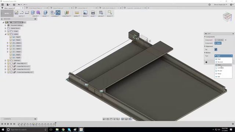Image resolution: width=235 pixels, height=132 pixels.
Task: Choose Revolute from the motion type list
Action: (x=223, y=62)
